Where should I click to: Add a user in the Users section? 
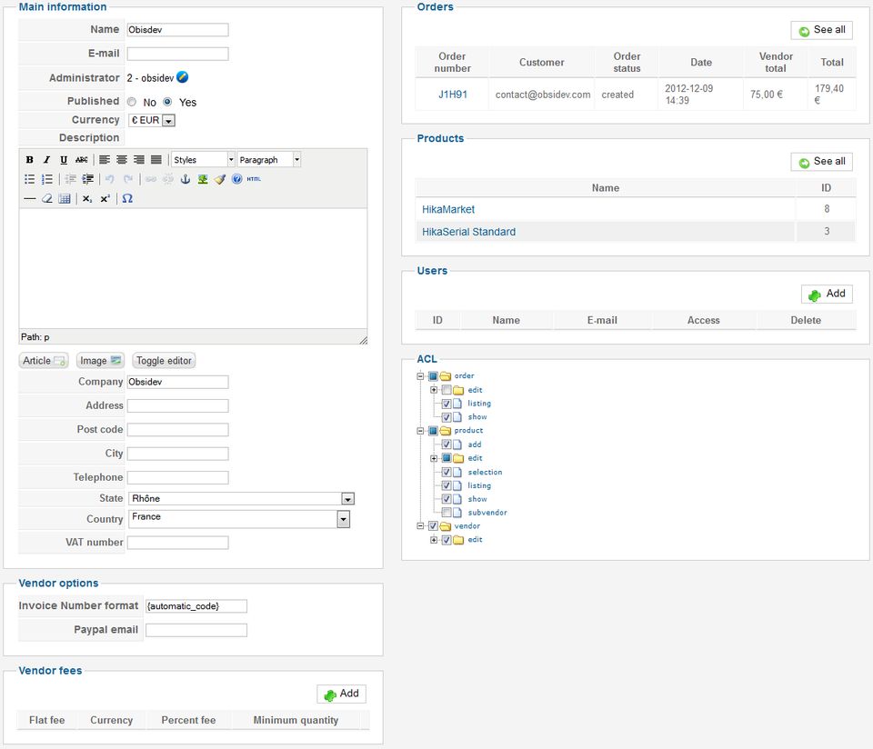tap(827, 294)
